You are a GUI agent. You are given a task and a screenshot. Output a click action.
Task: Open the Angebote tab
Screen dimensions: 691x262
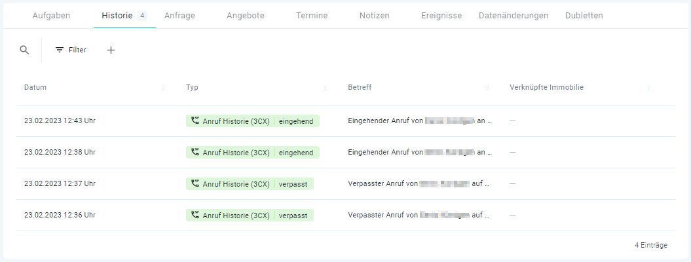[x=246, y=16]
